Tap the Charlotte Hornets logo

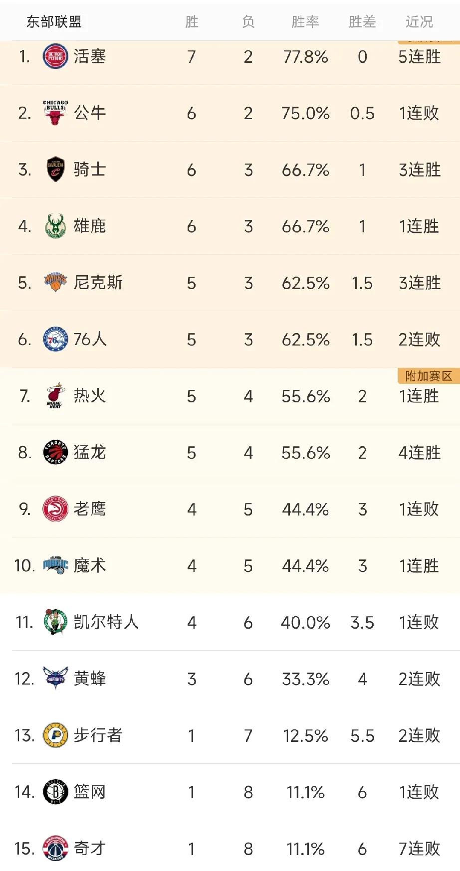click(x=55, y=679)
